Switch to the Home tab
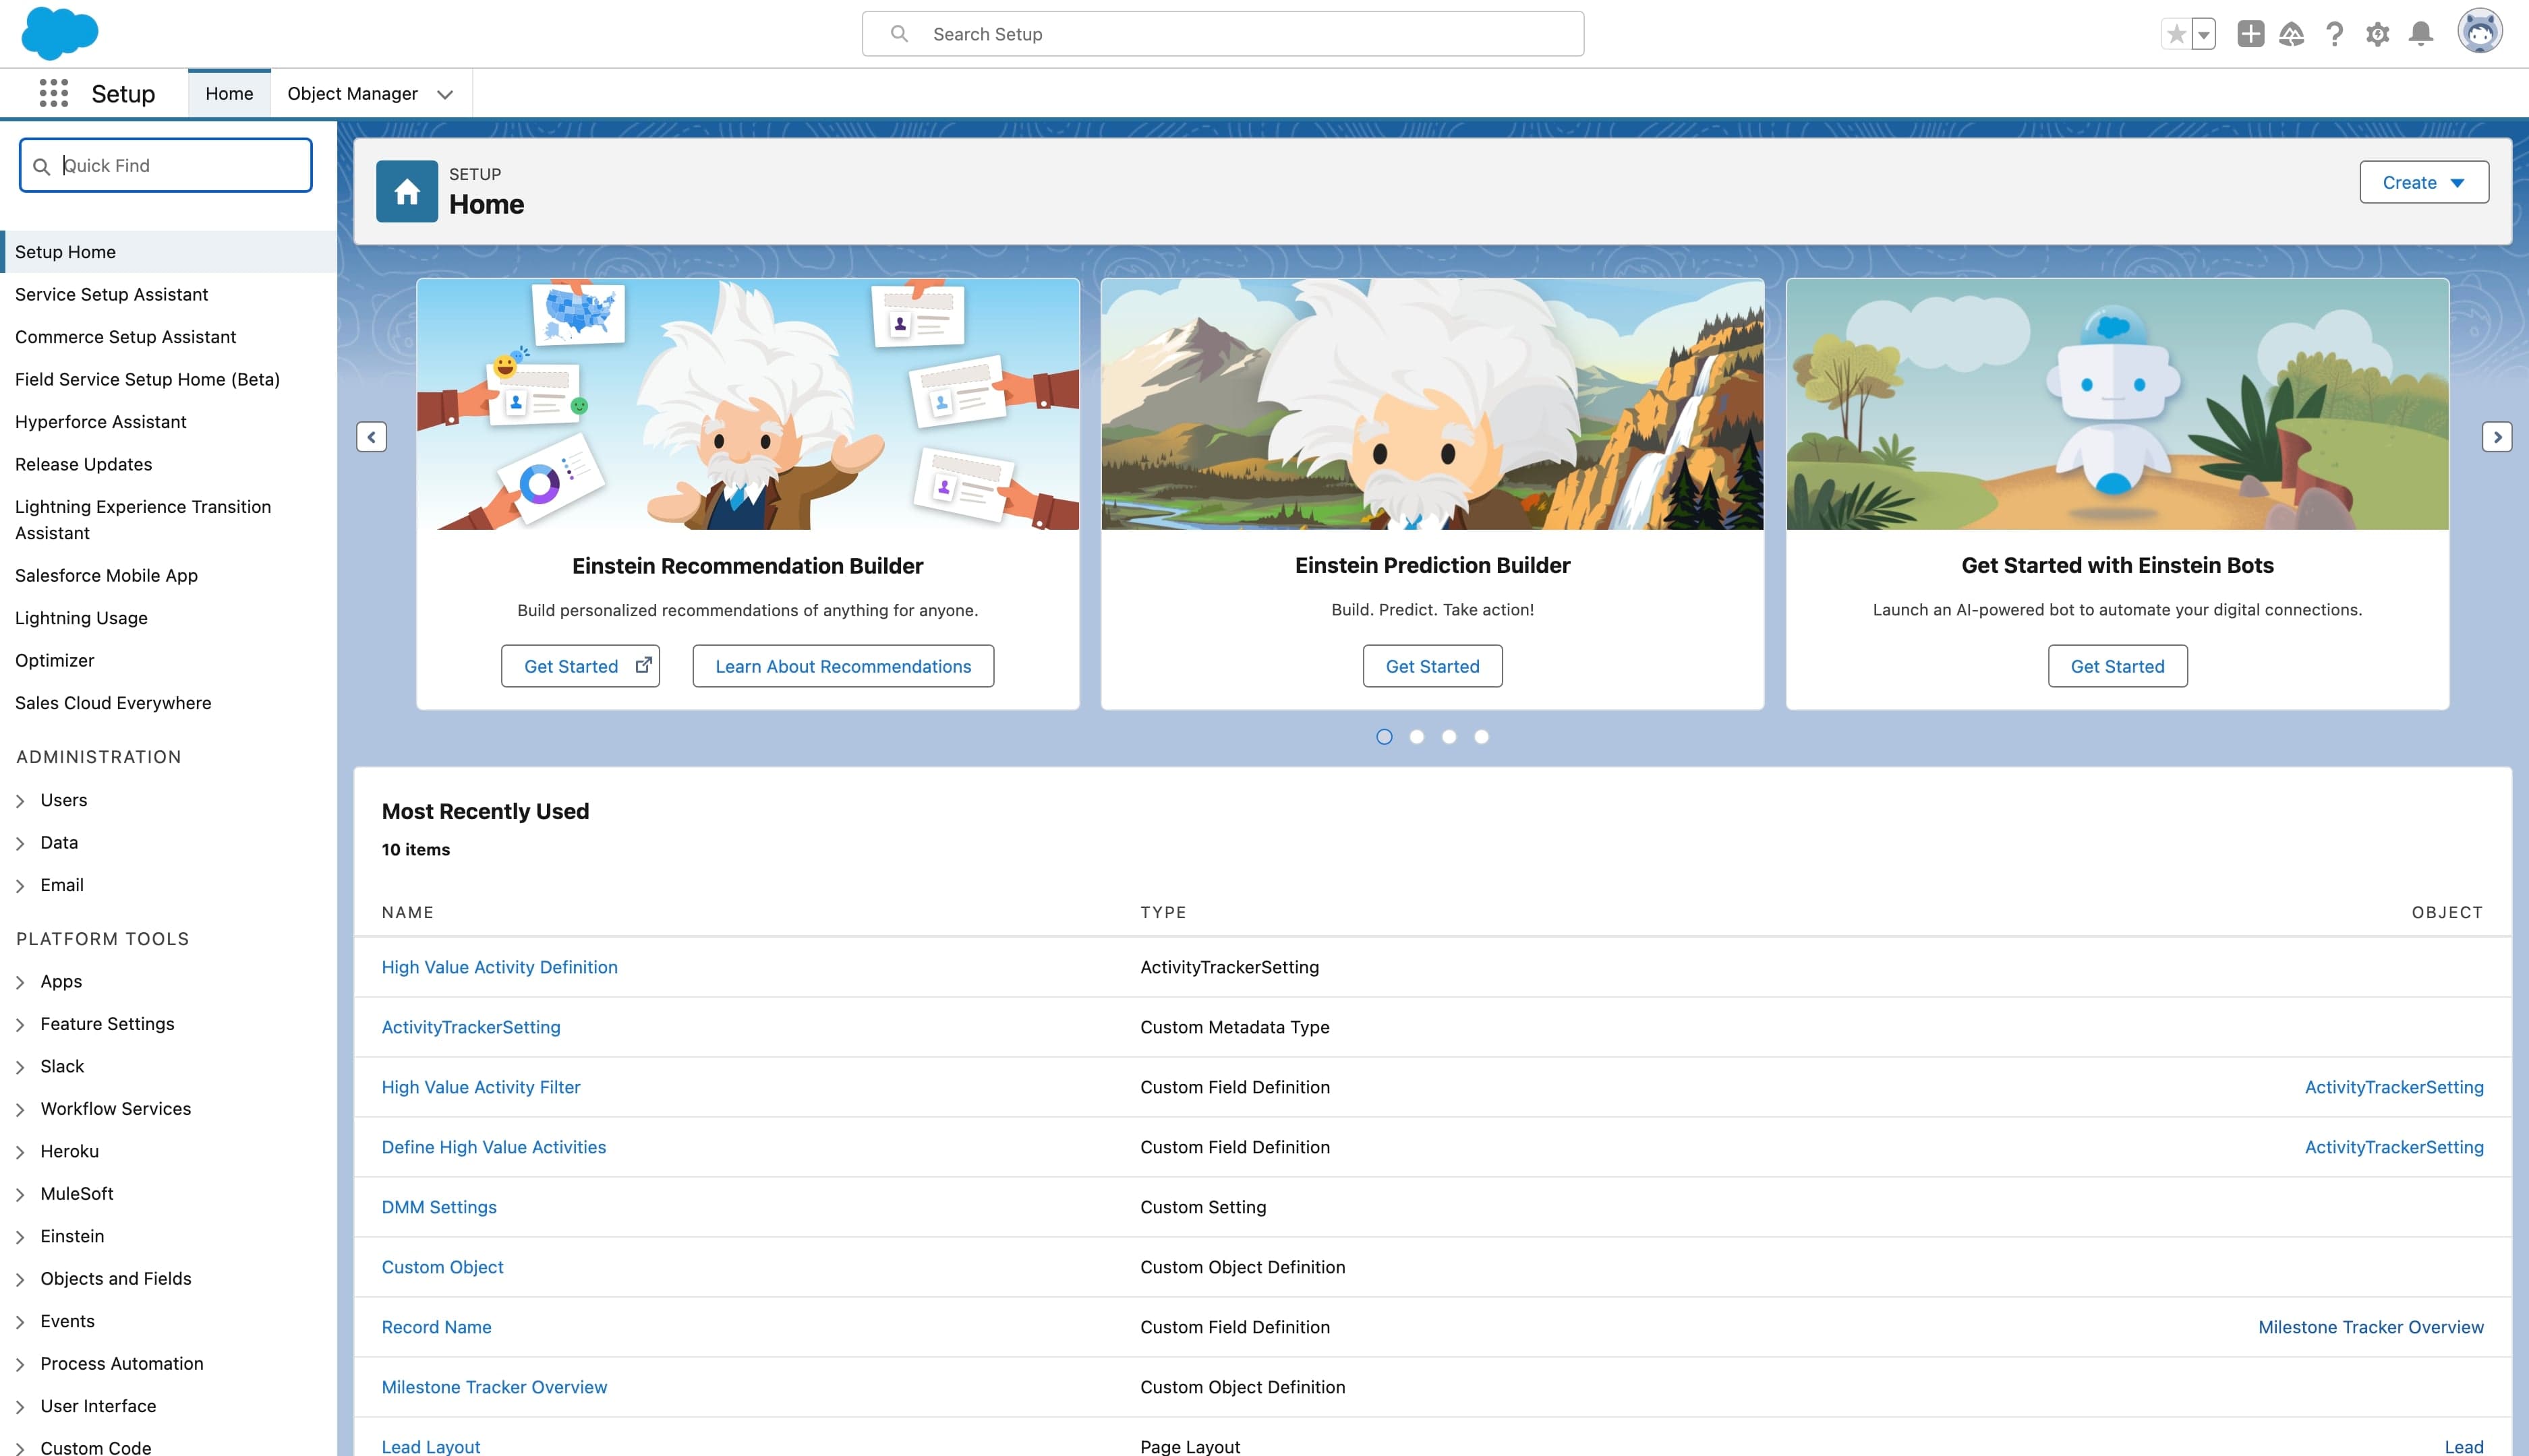This screenshot has width=2529, height=1456. click(x=229, y=93)
